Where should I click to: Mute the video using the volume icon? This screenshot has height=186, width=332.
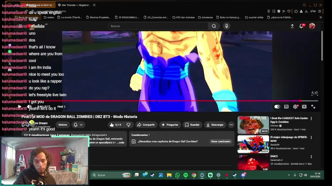pyautogui.click(x=29, y=107)
